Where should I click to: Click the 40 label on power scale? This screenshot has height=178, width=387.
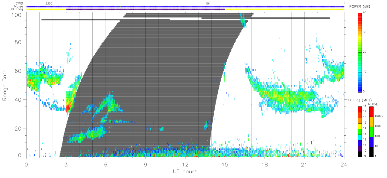[365, 13]
